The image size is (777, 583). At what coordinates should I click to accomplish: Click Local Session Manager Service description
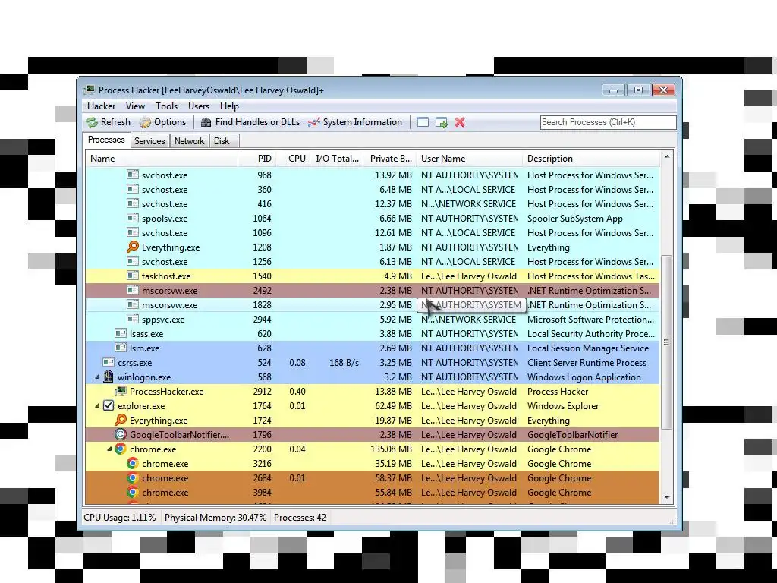(x=588, y=348)
